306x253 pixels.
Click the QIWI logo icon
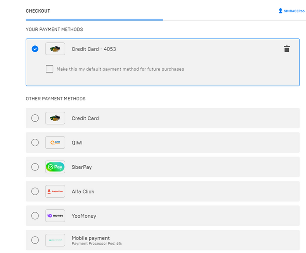click(x=55, y=143)
